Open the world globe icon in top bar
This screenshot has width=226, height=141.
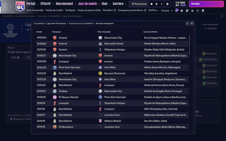tap(156, 4)
